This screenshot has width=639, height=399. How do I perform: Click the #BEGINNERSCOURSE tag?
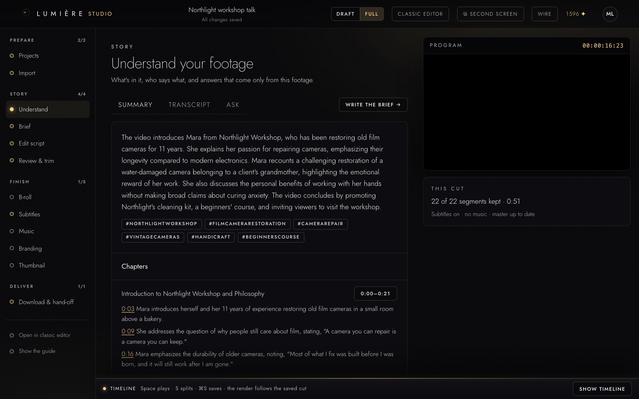tap(271, 237)
